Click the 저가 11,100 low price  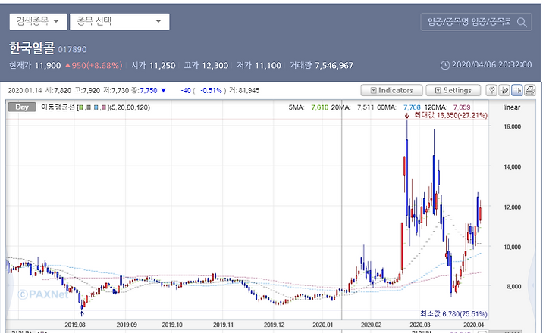pyautogui.click(x=259, y=65)
